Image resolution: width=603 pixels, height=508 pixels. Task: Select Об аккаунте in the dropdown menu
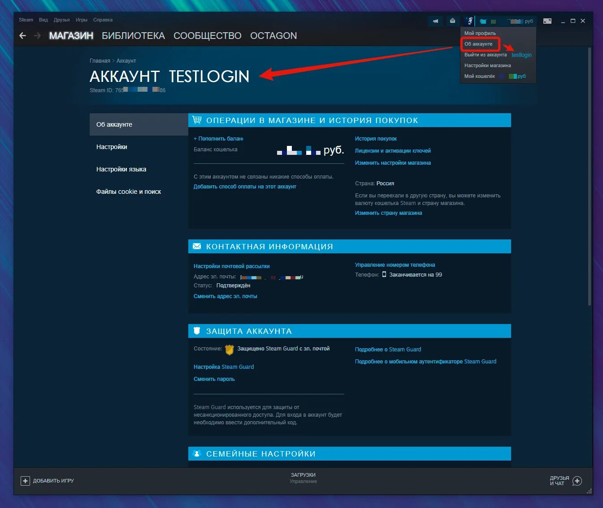[x=478, y=44]
